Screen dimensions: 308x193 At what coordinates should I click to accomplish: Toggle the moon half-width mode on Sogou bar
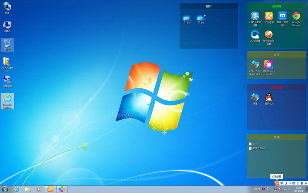286,184
